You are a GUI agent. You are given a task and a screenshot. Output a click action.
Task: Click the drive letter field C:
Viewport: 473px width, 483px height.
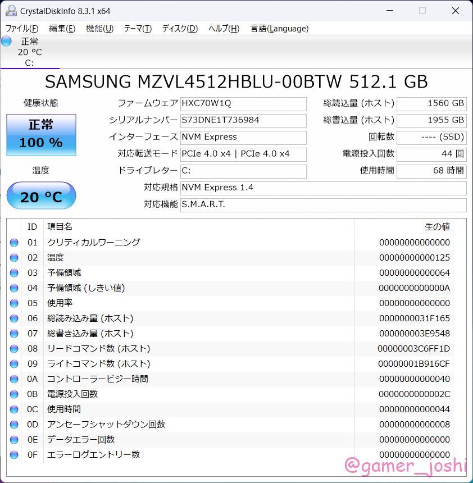point(243,171)
